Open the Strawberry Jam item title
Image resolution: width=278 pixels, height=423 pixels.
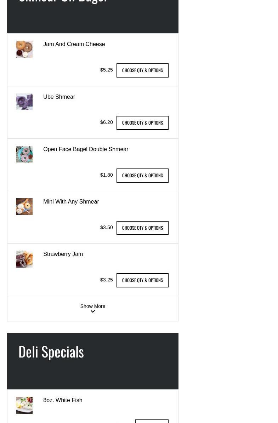click(63, 254)
